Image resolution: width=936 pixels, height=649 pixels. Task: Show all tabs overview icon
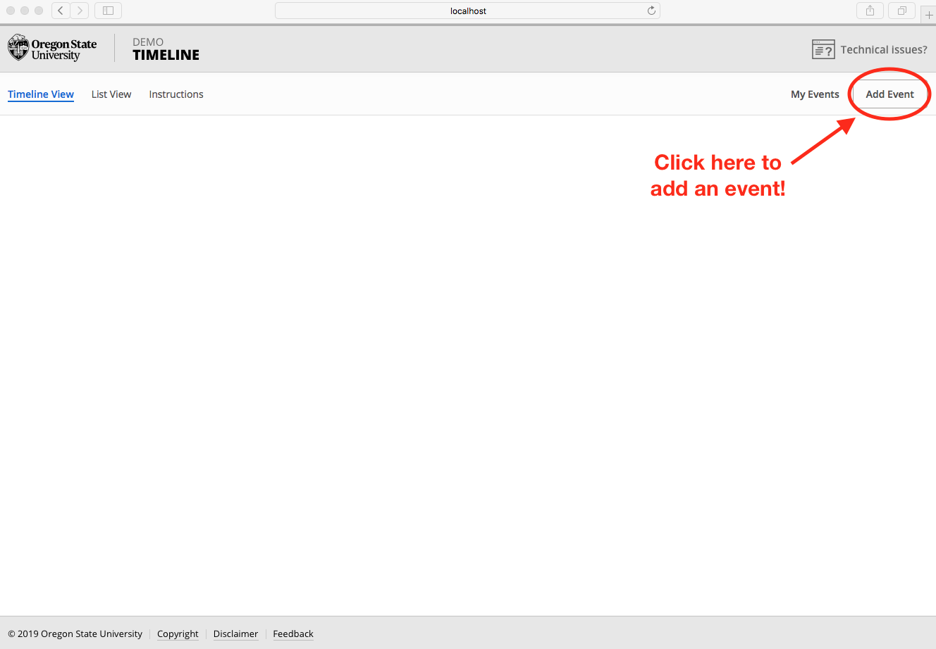click(901, 11)
